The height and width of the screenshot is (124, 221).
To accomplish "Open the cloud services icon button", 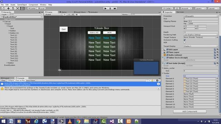I will pos(177,9).
